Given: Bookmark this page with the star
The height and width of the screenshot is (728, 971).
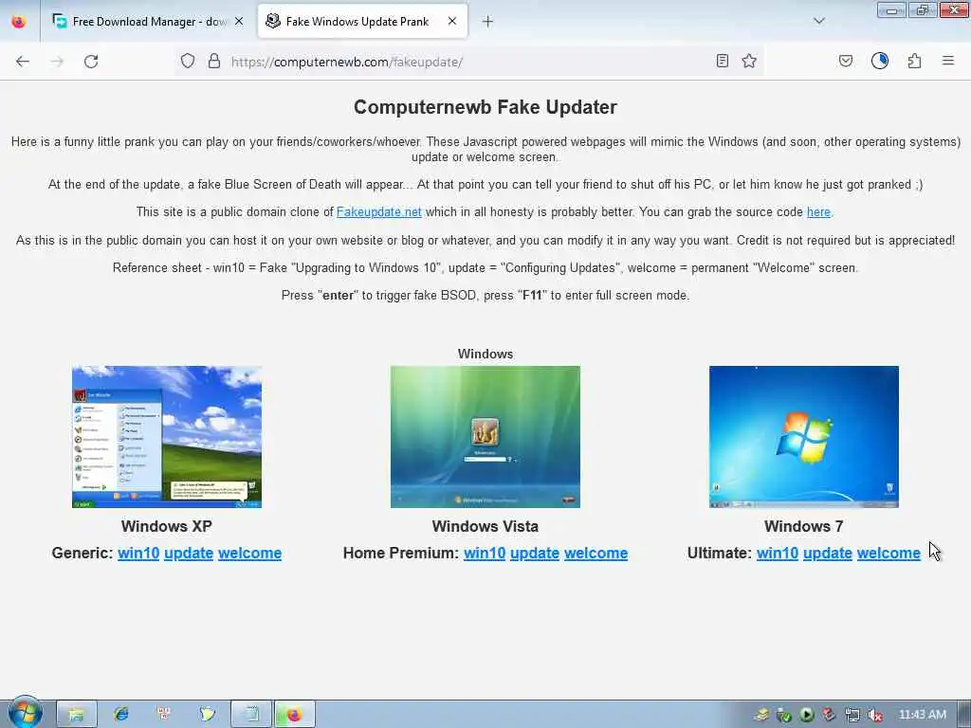Looking at the screenshot, I should click(749, 61).
